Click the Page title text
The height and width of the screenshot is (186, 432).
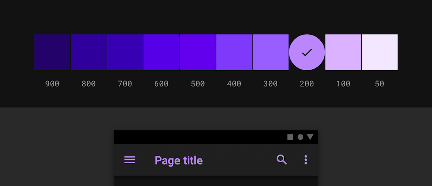click(179, 161)
